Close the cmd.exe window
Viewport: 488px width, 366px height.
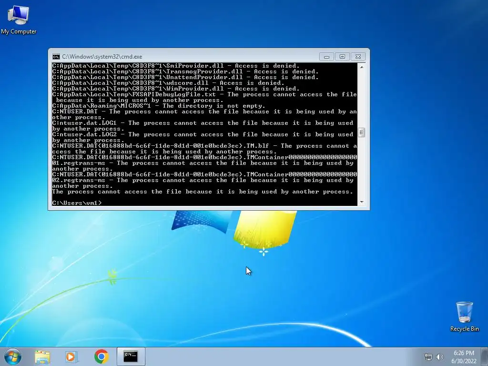pyautogui.click(x=358, y=57)
